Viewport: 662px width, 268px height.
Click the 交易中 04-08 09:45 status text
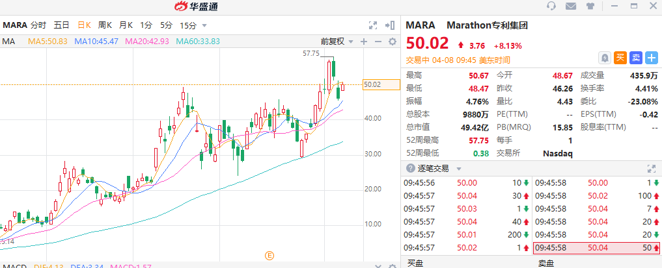pos(458,60)
